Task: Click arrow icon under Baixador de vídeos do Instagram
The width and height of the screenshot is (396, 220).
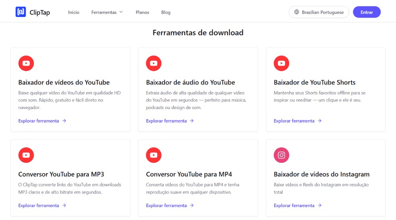Action: 320,206
